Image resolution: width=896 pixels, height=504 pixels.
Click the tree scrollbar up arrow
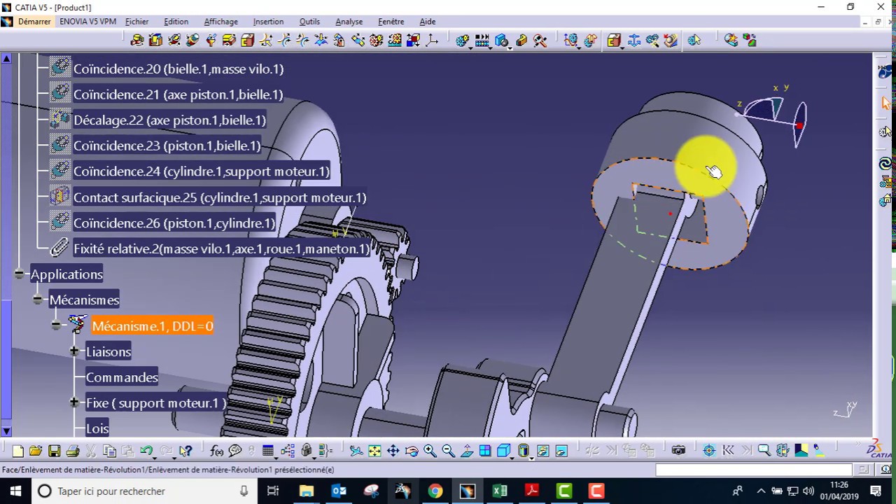(6, 59)
